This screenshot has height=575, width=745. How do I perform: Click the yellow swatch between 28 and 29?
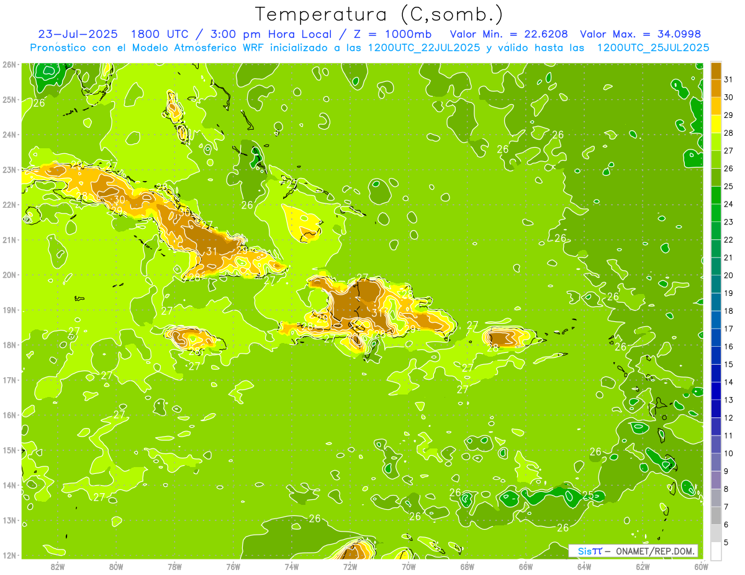(716, 124)
